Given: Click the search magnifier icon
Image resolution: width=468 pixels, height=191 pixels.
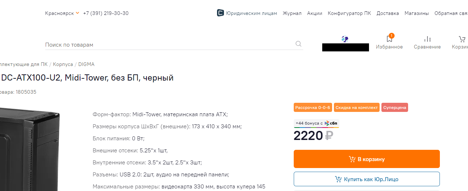Looking at the screenshot, I should pos(298,44).
